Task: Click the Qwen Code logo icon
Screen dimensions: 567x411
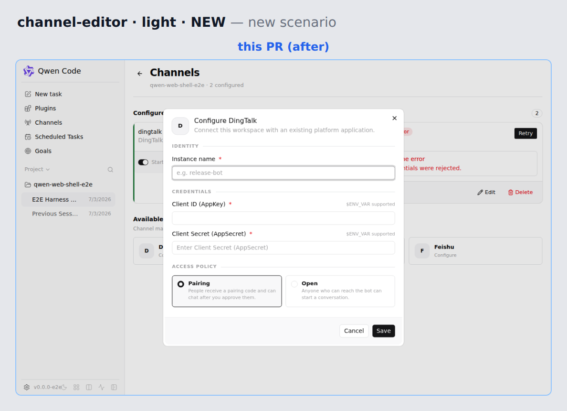Action: coord(29,71)
